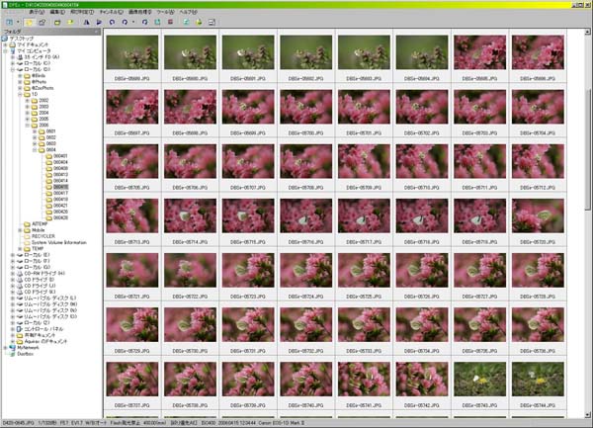Click the folder icon next to TEMP
The height and width of the screenshot is (428, 593).
point(27,249)
